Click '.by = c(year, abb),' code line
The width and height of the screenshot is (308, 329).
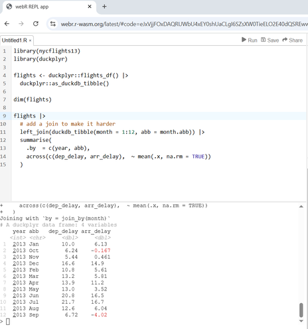click(58, 148)
